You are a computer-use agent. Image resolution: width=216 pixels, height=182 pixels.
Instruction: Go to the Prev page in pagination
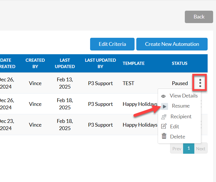point(176,149)
